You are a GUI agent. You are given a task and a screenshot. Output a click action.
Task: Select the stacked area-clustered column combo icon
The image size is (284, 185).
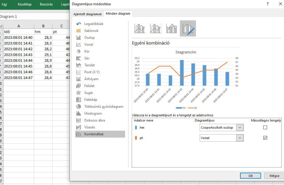(x=171, y=28)
